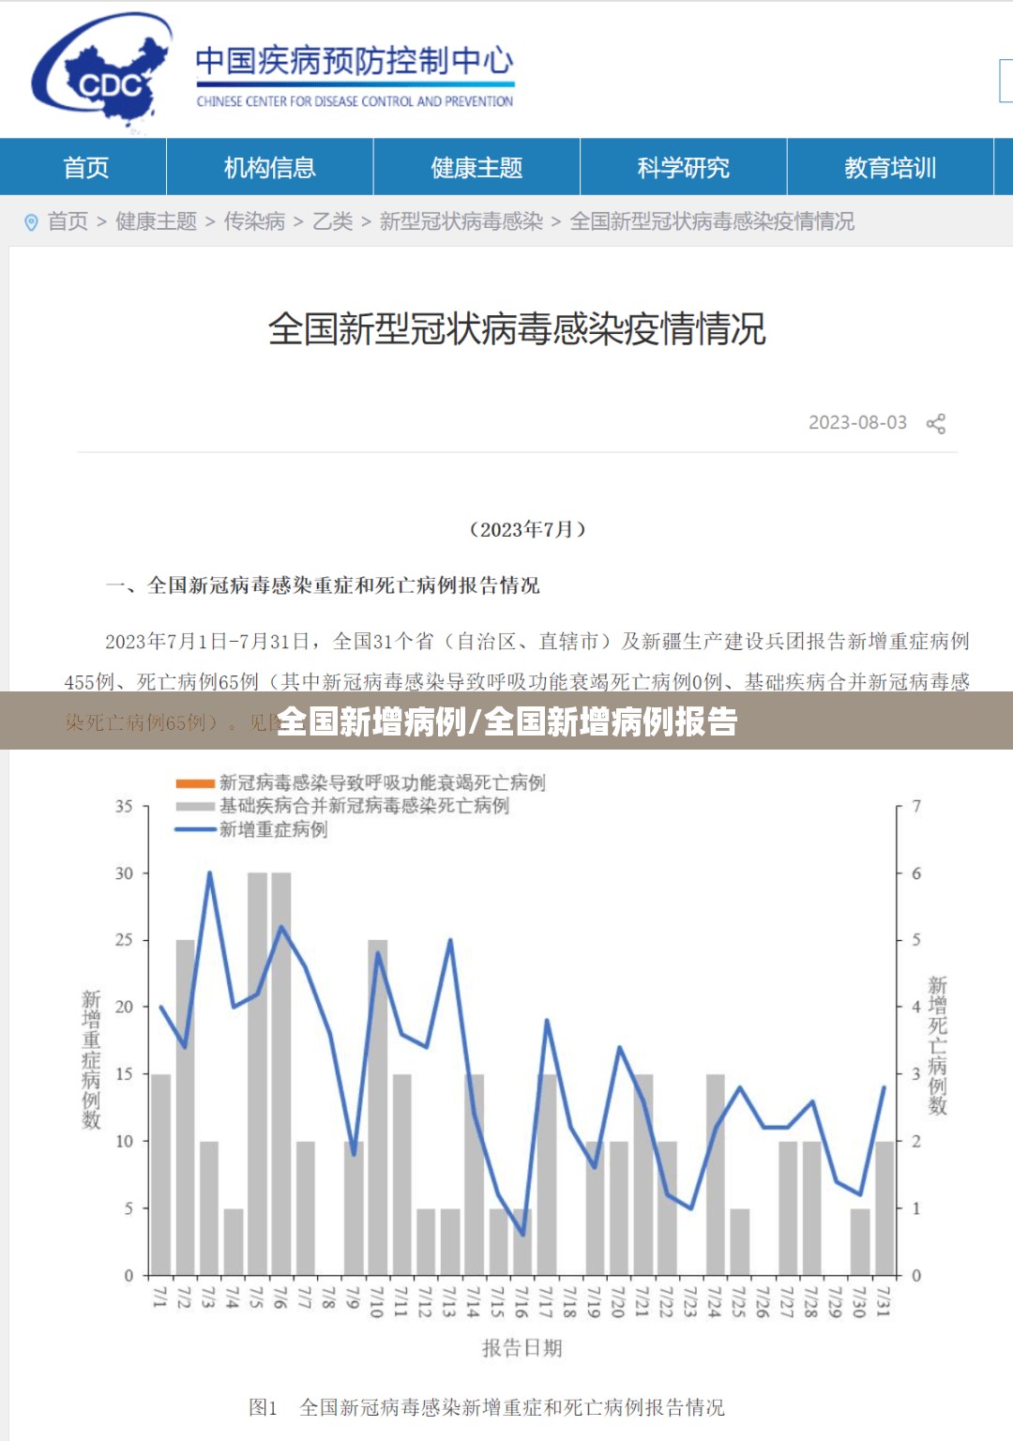Open the 教育培训 navigation tab
Viewport: 1013px width, 1441px height.
tap(890, 167)
